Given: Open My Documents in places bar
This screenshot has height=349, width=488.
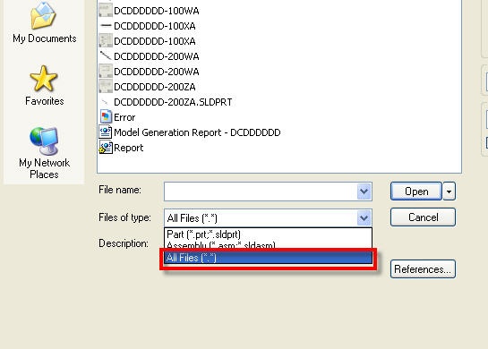Looking at the screenshot, I should click(44, 23).
